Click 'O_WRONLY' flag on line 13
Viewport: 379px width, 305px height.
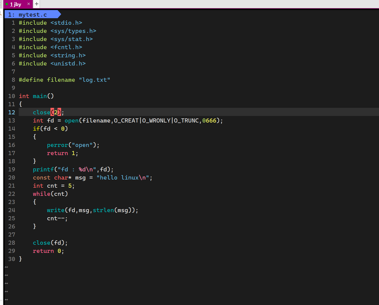pyautogui.click(x=156, y=121)
